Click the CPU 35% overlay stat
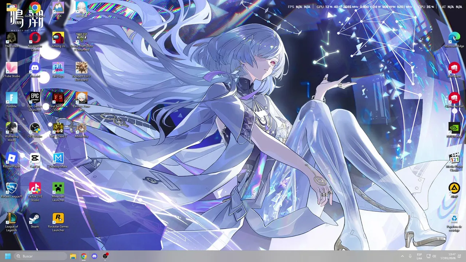This screenshot has height=262, width=466. click(x=426, y=7)
